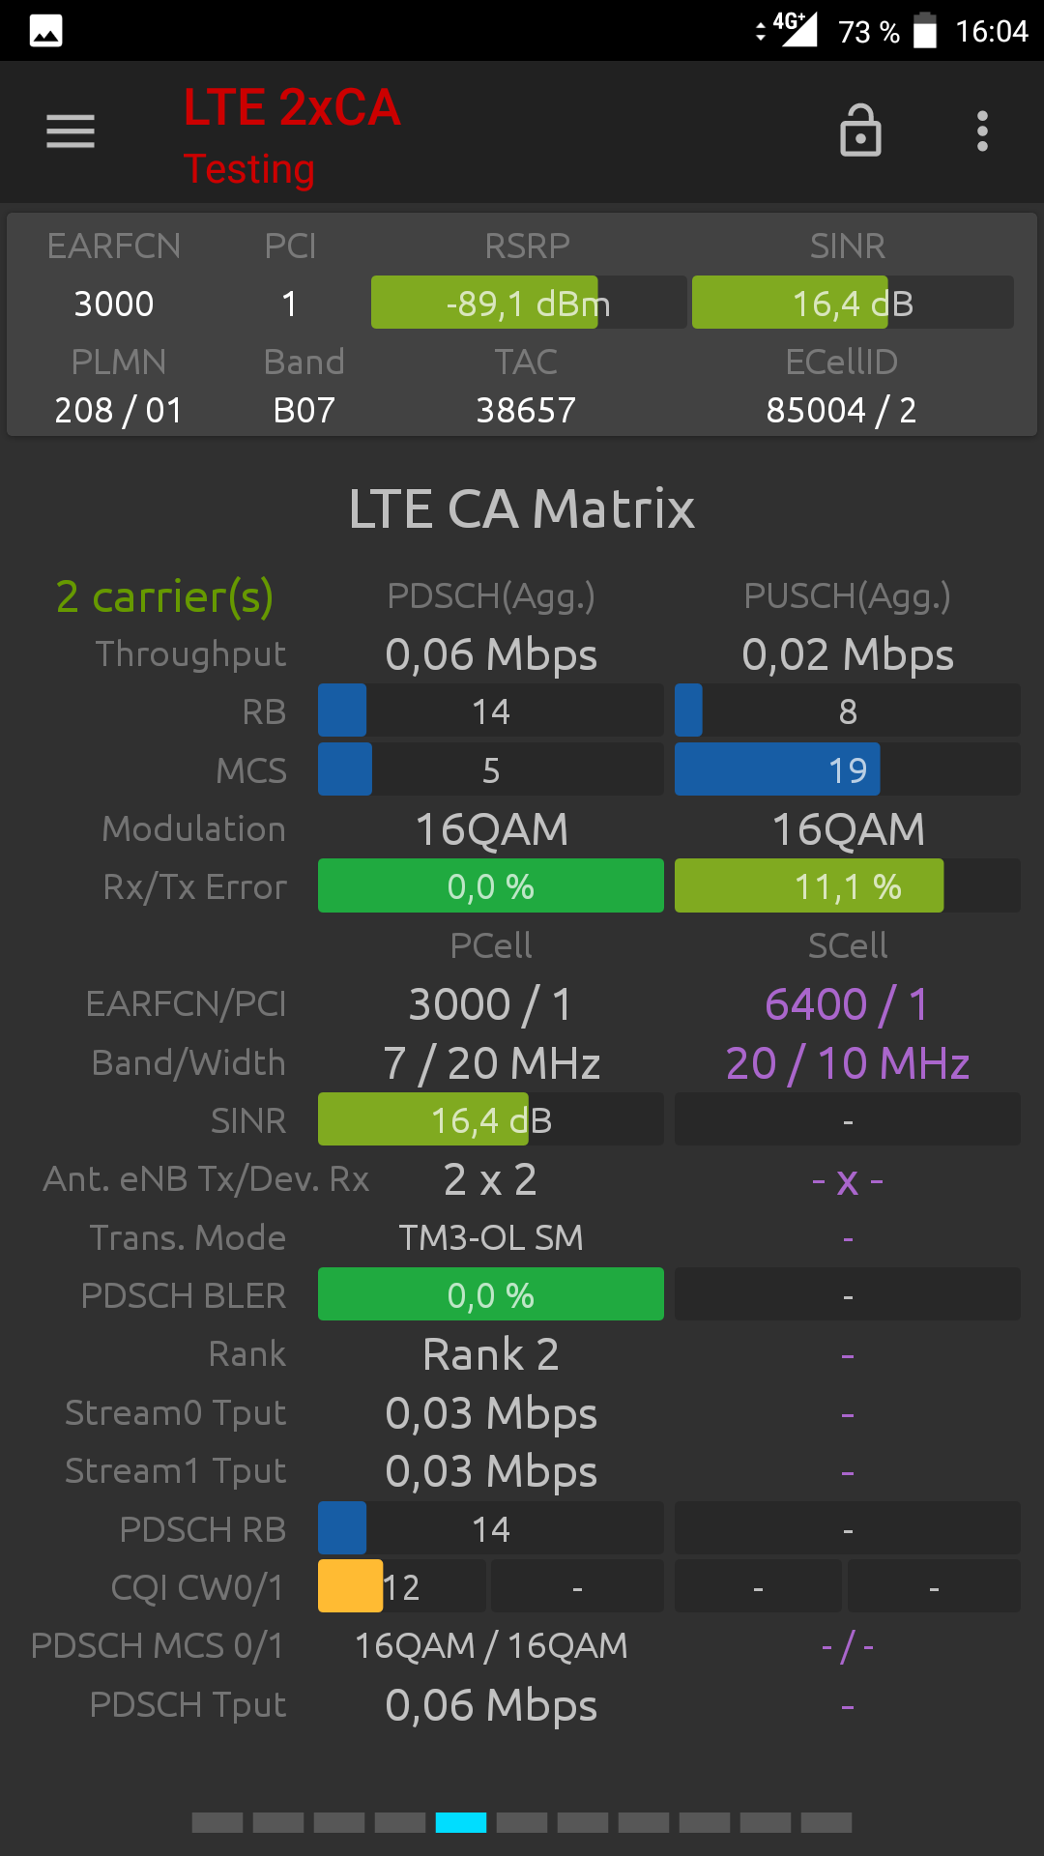
Task: Tap the 2 carrier(s) label
Action: click(164, 596)
